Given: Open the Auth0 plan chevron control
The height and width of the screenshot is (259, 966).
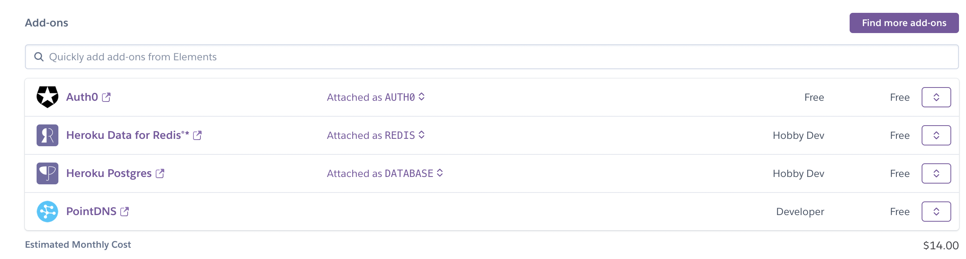Looking at the screenshot, I should pos(936,97).
